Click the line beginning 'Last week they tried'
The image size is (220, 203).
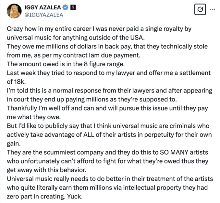tap(109, 73)
